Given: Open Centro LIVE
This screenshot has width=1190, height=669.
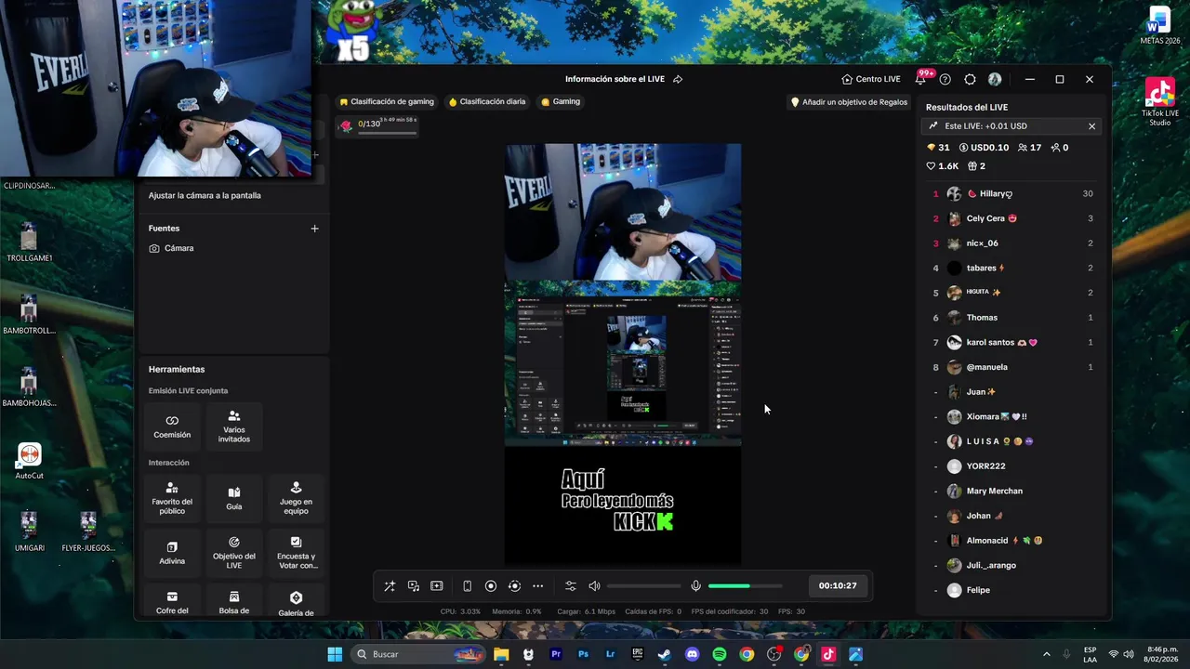Looking at the screenshot, I should (871, 80).
